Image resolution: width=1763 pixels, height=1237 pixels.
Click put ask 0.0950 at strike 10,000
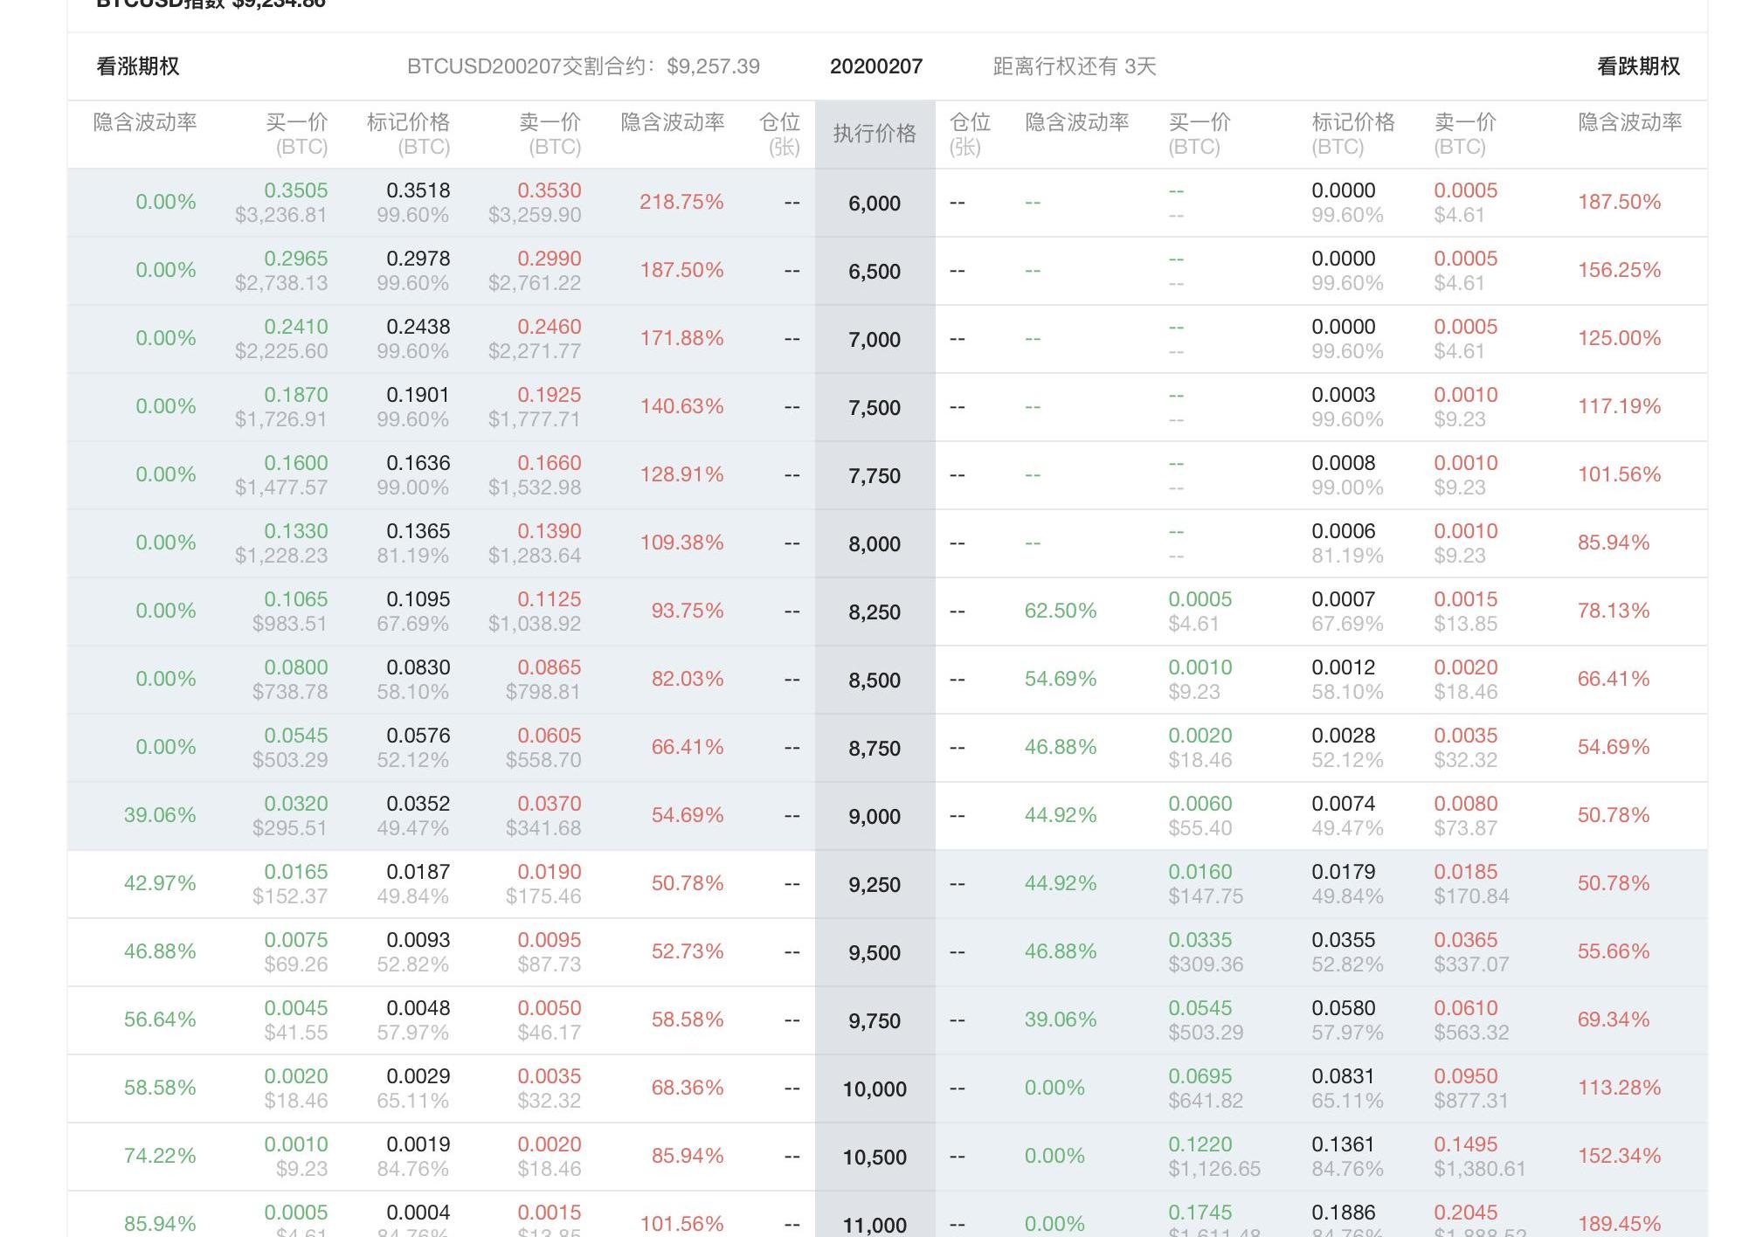[x=1465, y=1076]
